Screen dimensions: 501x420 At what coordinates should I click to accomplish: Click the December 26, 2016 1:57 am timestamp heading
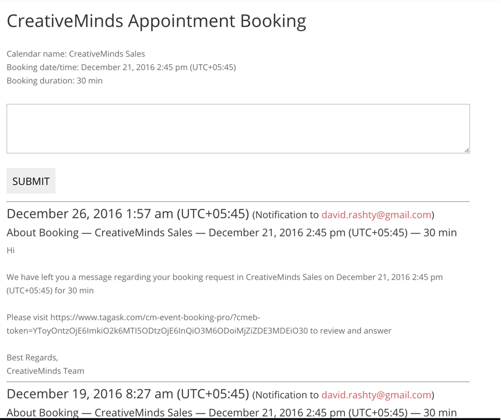128,214
